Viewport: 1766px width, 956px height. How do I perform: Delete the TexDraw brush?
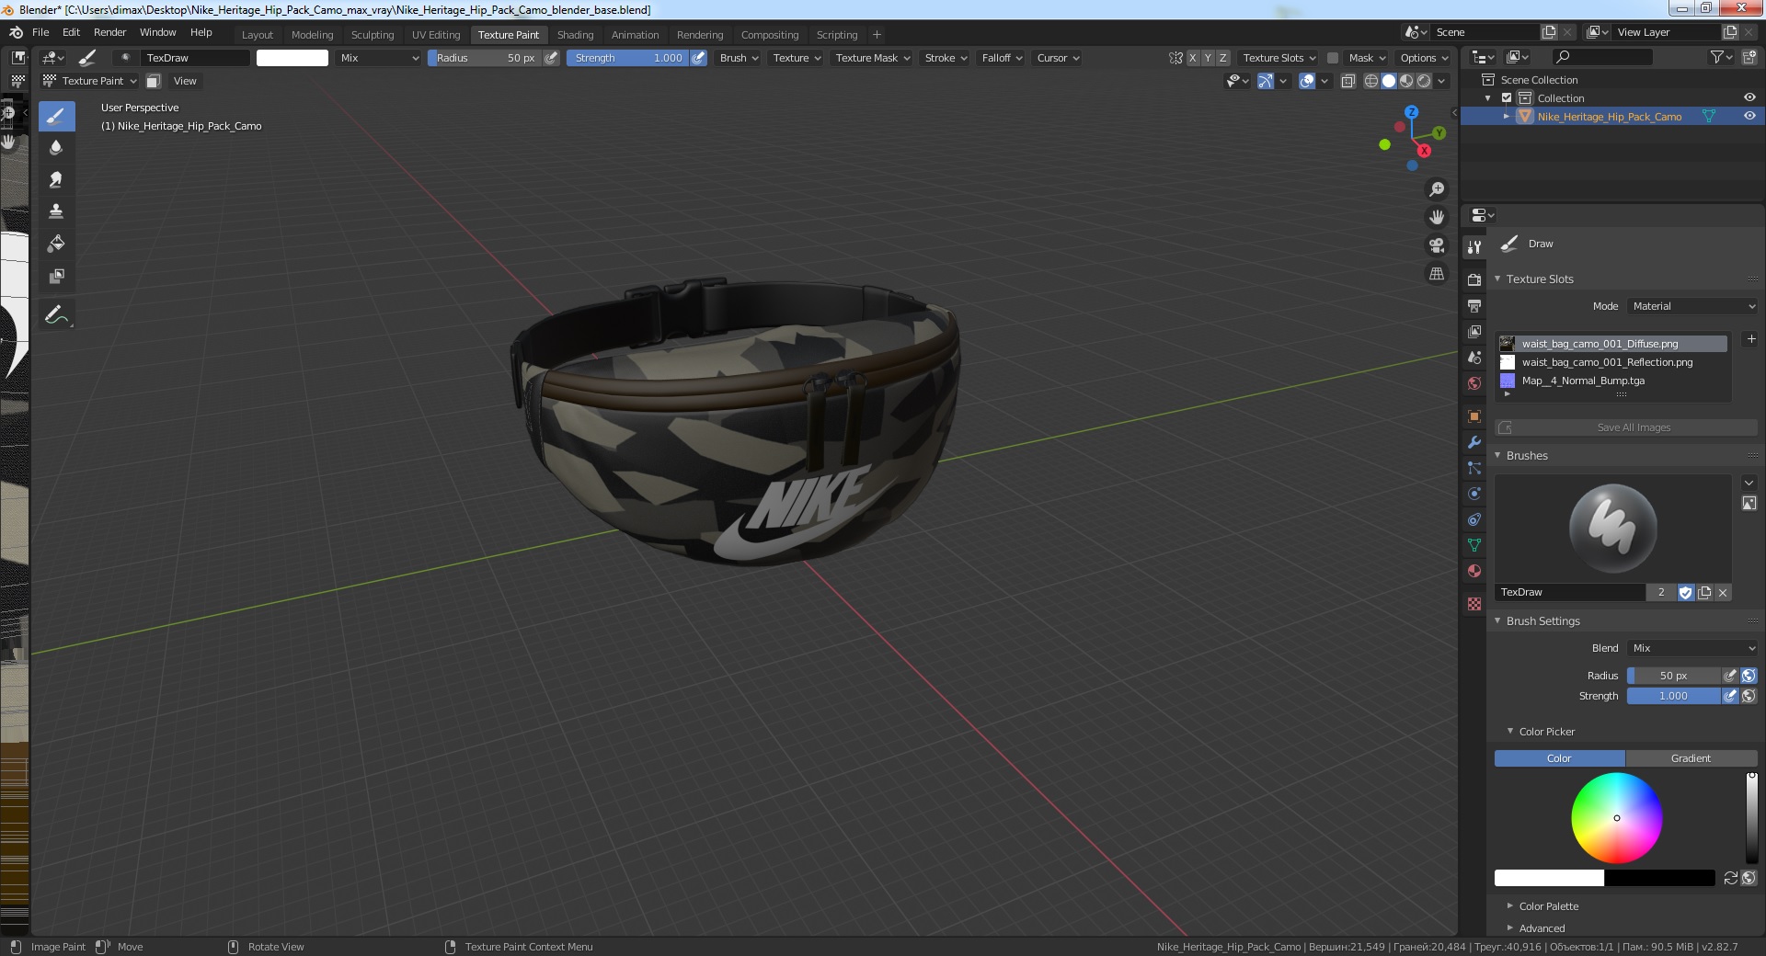click(1723, 593)
